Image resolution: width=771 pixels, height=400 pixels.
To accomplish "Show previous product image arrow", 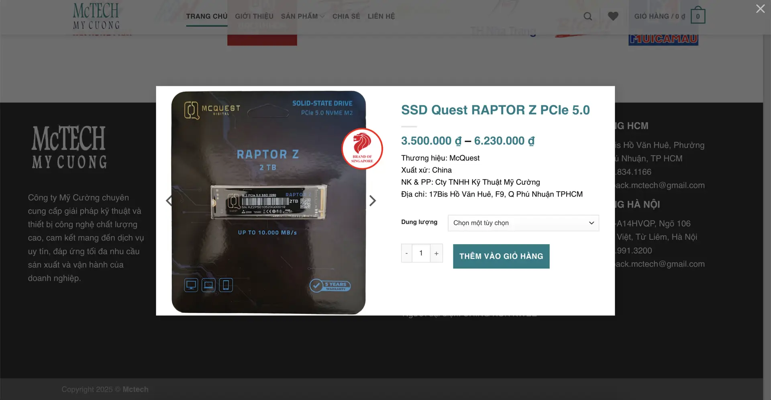I will (x=169, y=200).
